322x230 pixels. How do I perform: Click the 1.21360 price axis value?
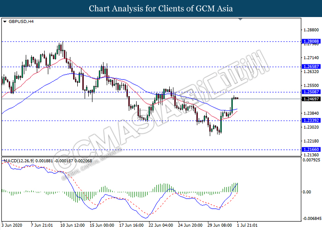(x=311, y=155)
